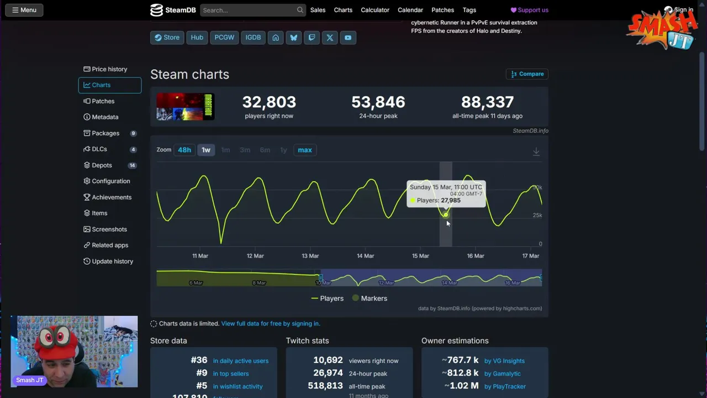
Task: Click Support us link
Action: coord(529,10)
